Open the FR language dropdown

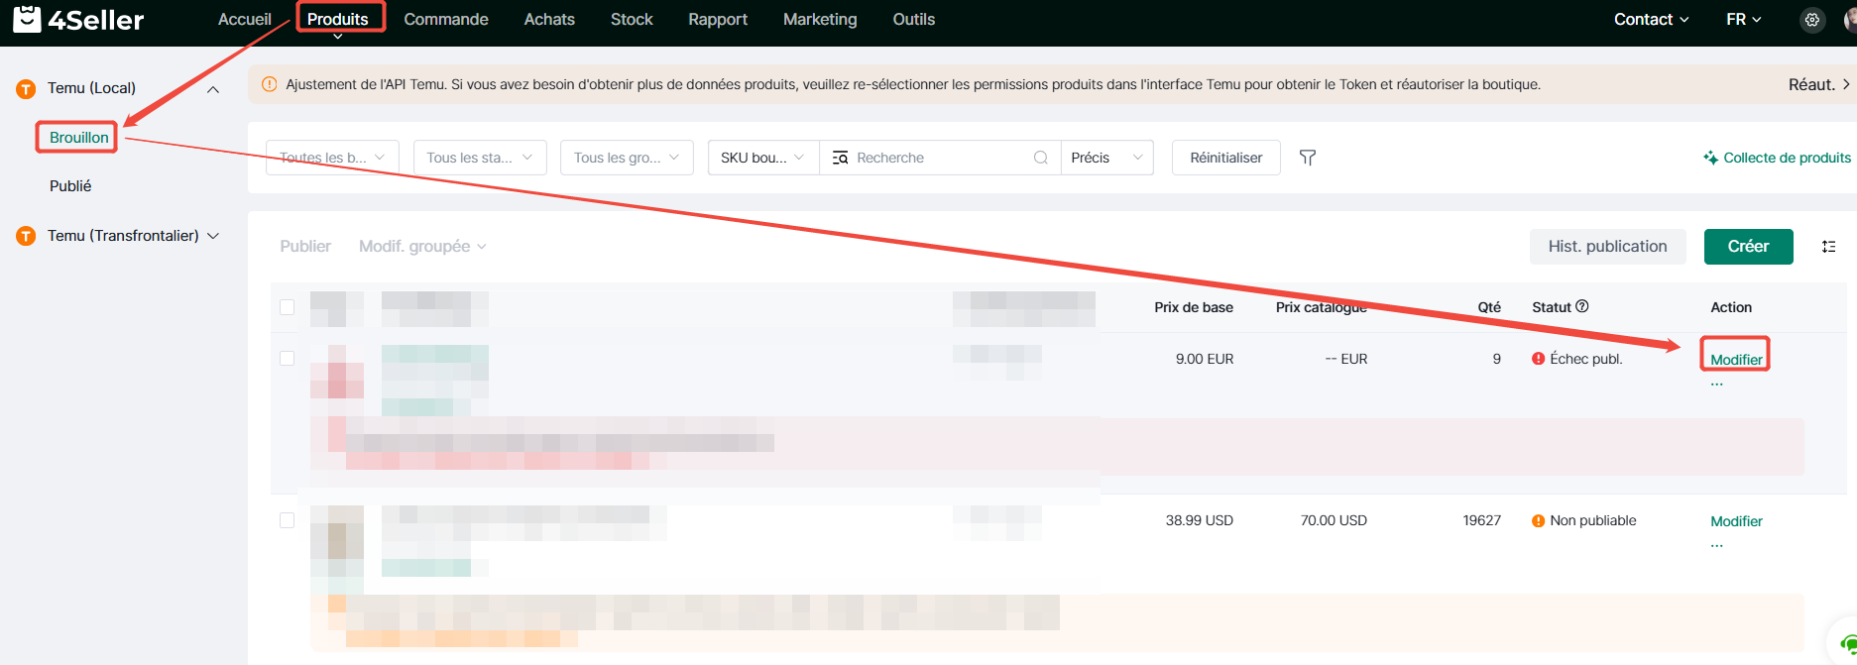click(1744, 19)
